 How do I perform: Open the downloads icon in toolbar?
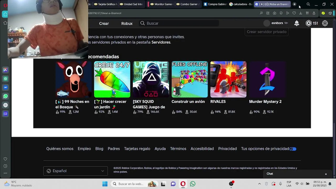[301, 13]
